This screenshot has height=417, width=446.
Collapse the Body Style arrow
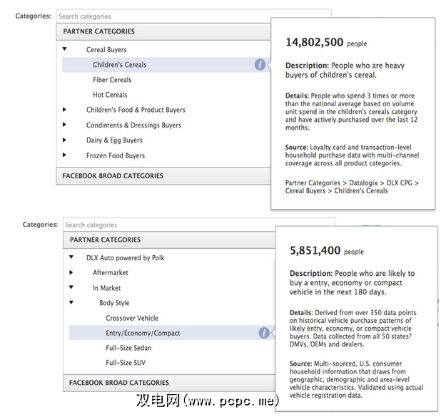[x=71, y=302]
